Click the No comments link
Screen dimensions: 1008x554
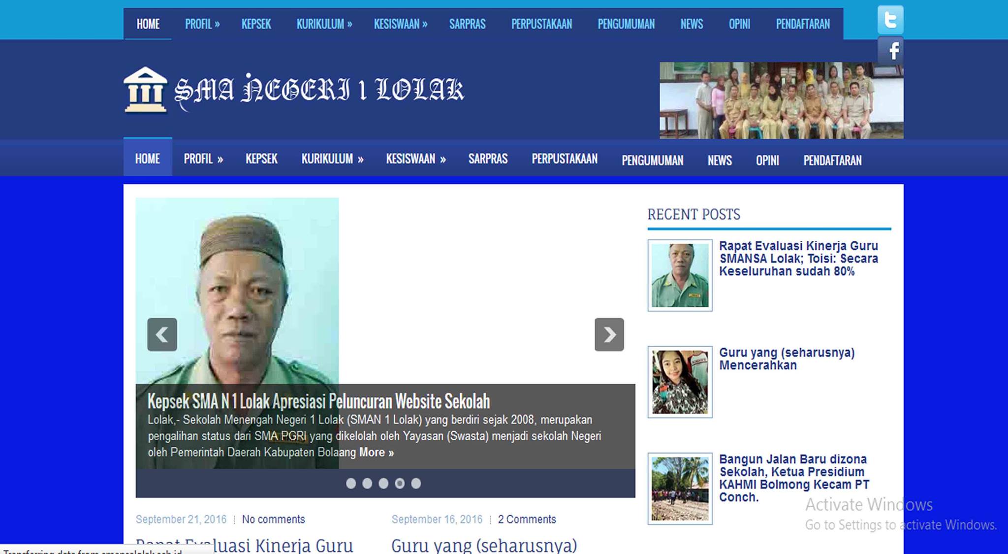(273, 520)
